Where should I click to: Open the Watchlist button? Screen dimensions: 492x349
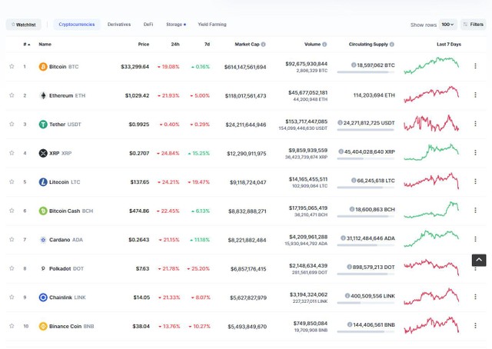pos(24,25)
